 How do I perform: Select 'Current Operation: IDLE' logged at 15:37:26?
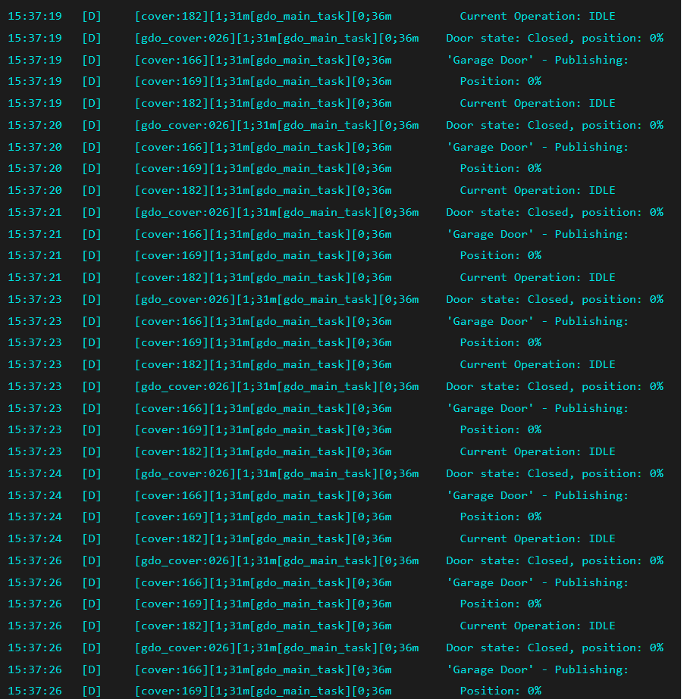click(538, 626)
